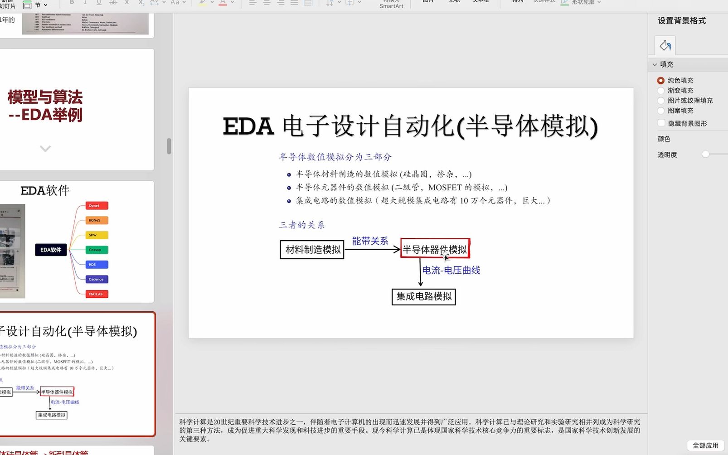Click the 全部应用 button

pos(705,445)
